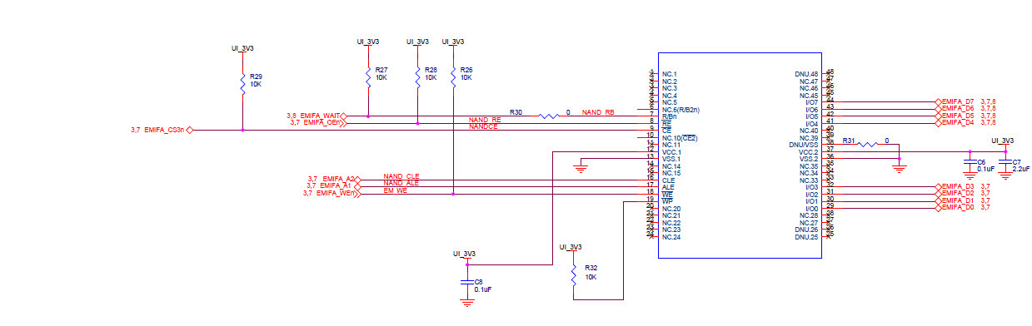Select the NC.10(CE2) pin name
The height and width of the screenshot is (326, 1032).
click(679, 138)
